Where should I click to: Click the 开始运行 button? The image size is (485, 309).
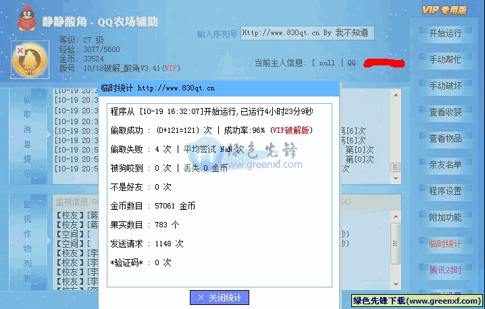pyautogui.click(x=445, y=33)
